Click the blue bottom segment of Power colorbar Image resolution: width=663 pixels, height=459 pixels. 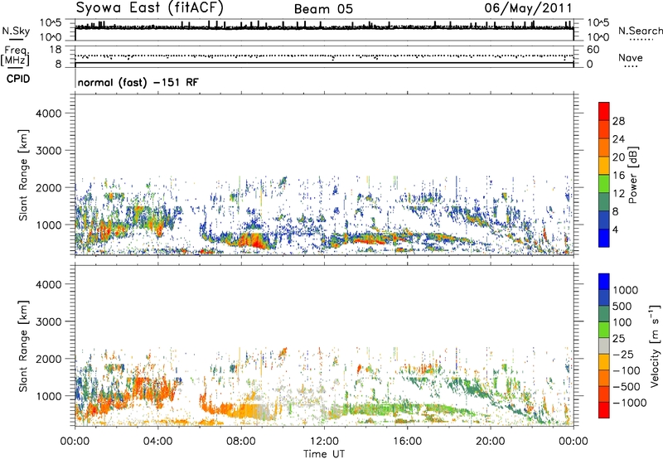click(604, 238)
